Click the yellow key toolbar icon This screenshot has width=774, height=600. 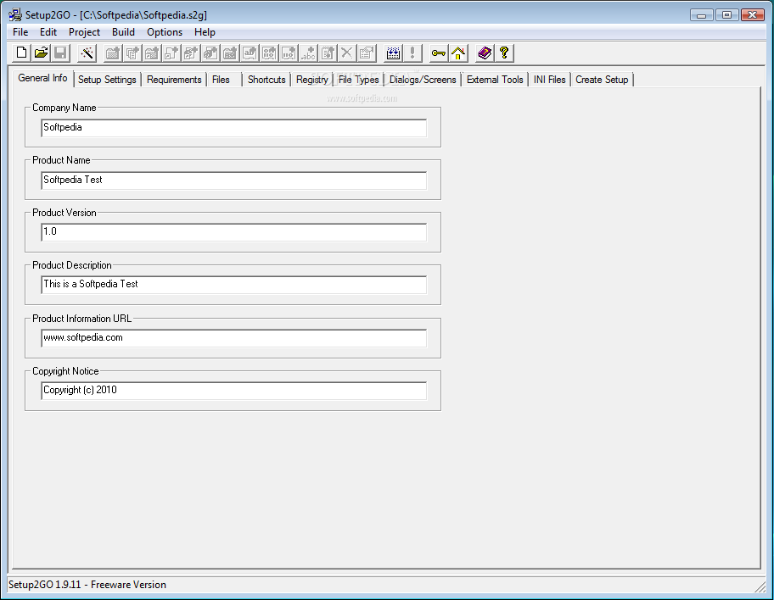(438, 53)
